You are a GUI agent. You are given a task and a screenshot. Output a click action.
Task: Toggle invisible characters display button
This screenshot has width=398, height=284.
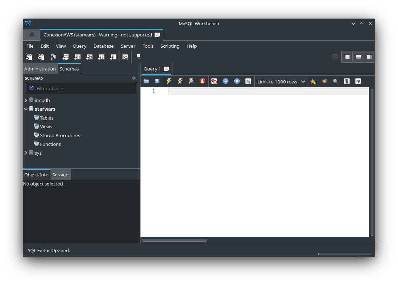click(347, 81)
